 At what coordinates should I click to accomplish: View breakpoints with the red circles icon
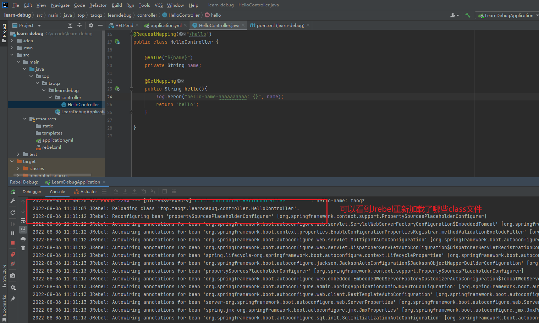pyautogui.click(x=13, y=254)
